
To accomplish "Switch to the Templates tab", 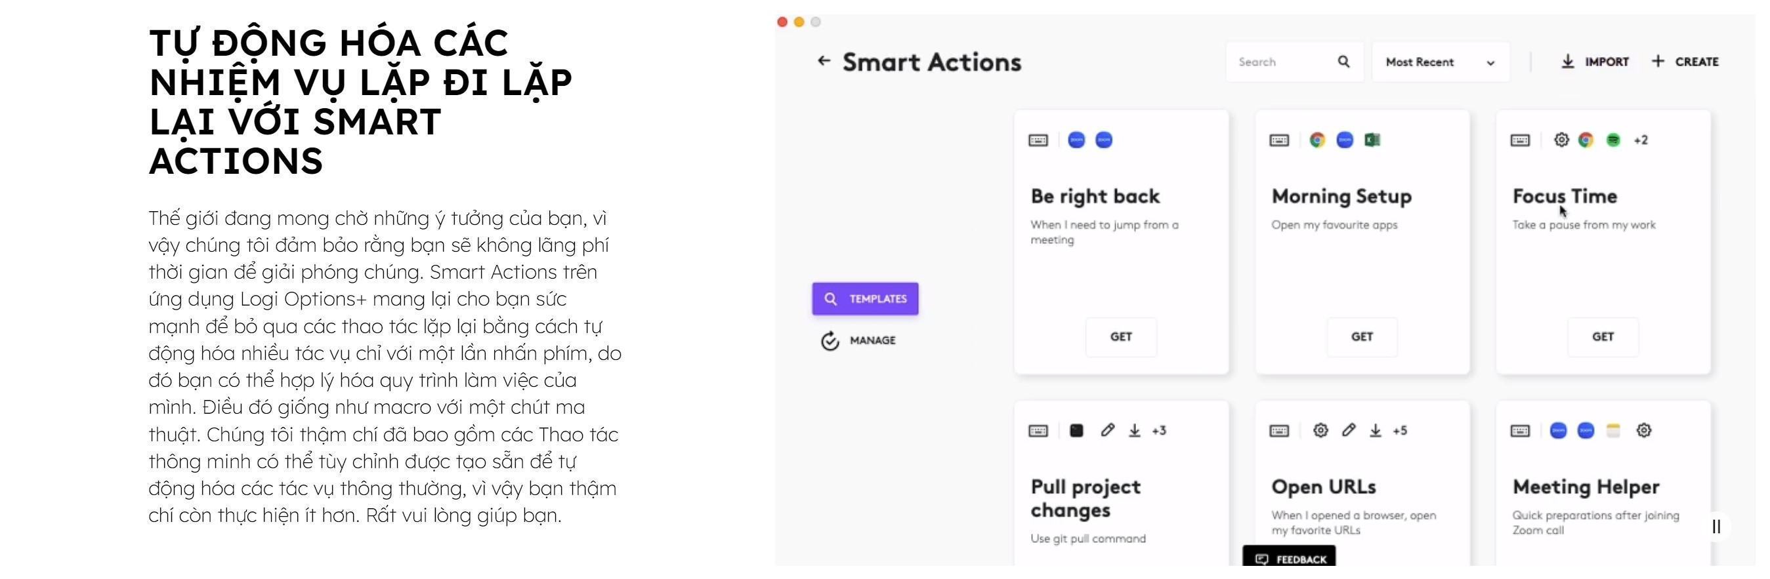I will pos(865,299).
